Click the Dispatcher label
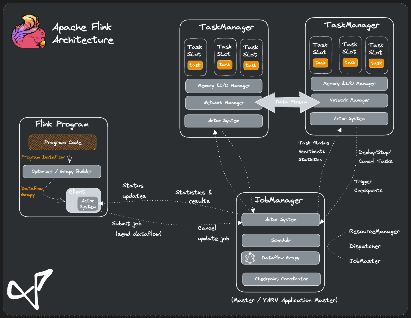Viewport: 411px width, 318px height. (x=365, y=246)
